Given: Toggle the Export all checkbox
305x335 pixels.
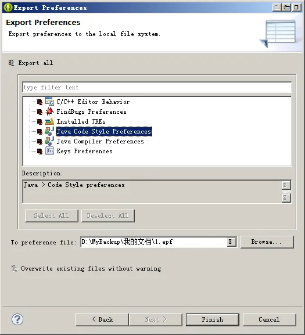Looking at the screenshot, I should [x=11, y=63].
